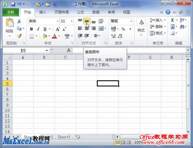Insert a new worksheet tab icon

click(78, 137)
